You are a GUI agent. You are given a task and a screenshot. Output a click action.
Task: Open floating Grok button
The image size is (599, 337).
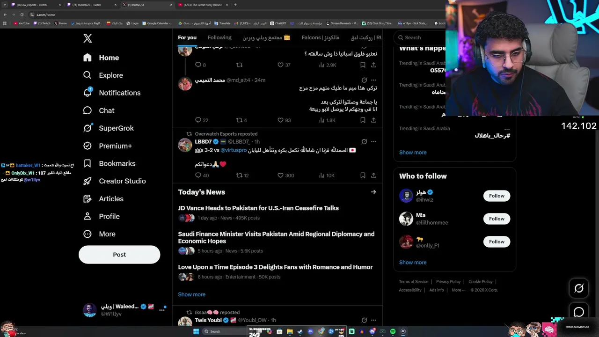(579, 289)
